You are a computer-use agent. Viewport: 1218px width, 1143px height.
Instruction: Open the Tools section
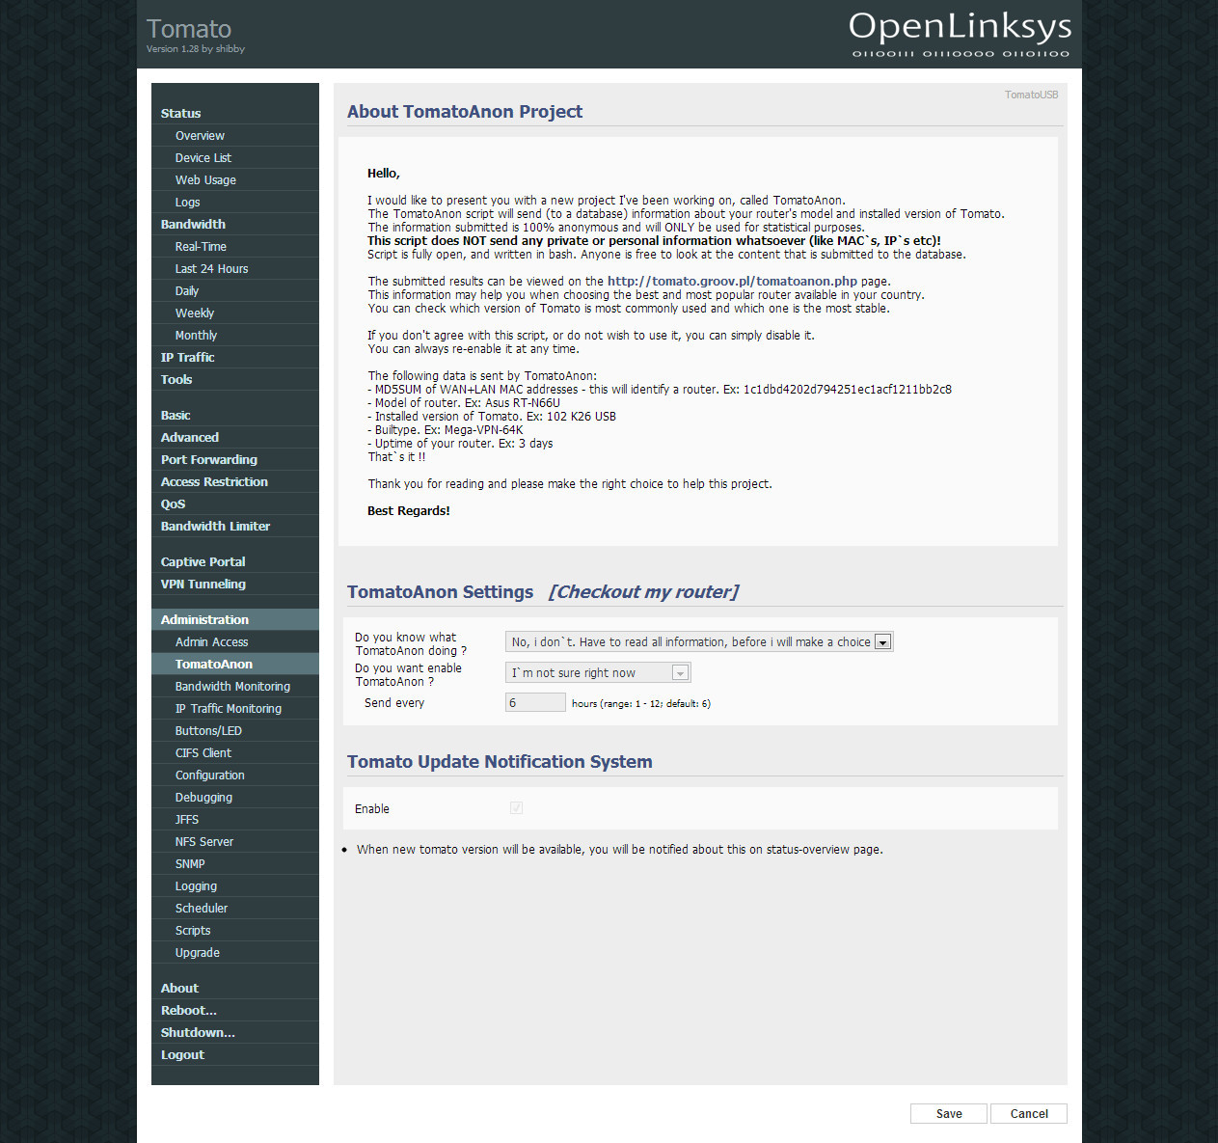234,380
